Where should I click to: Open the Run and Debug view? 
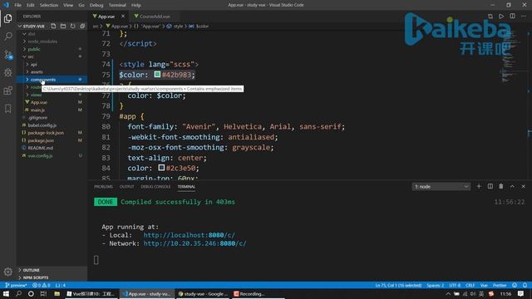click(x=7, y=72)
